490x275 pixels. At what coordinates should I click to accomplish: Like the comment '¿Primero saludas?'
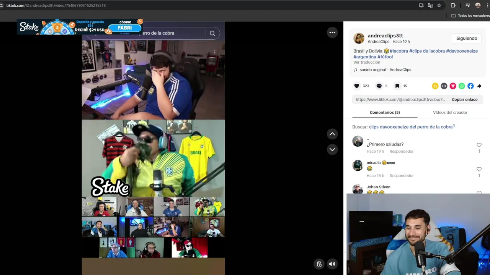coord(479,145)
